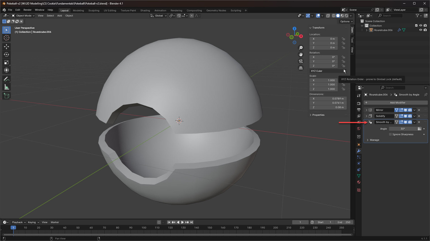Hide Roundcube.006 in viewport with eye icon
This screenshot has height=241, width=430.
tap(420, 30)
